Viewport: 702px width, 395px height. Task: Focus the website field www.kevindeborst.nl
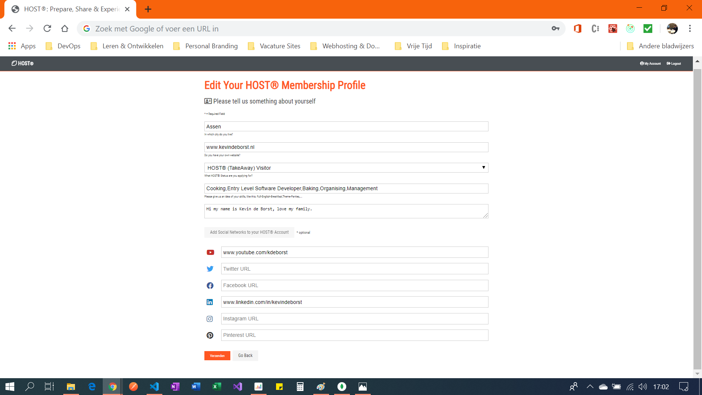click(x=346, y=147)
